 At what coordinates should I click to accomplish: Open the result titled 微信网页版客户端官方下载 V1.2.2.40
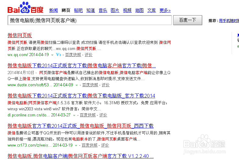click(80, 156)
